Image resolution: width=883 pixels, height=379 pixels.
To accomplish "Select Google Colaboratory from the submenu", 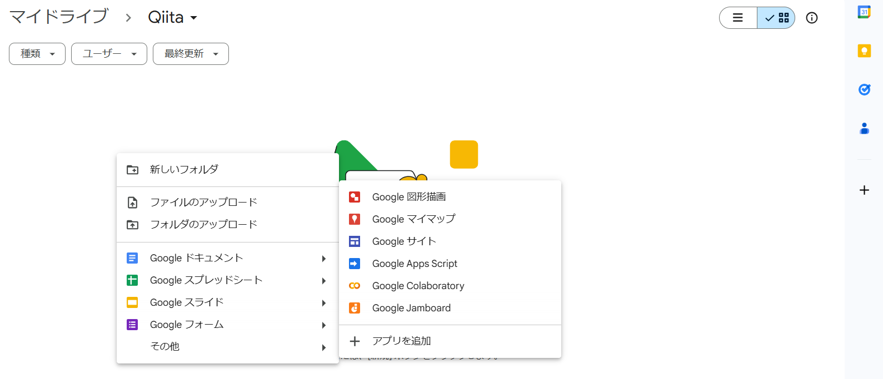I will 450,286.
